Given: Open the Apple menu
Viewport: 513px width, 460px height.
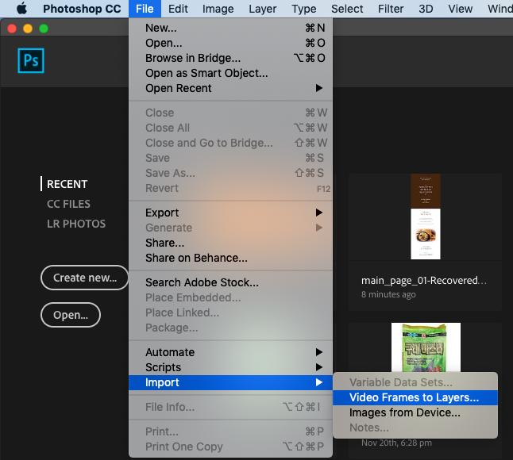Looking at the screenshot, I should pyautogui.click(x=22, y=9).
